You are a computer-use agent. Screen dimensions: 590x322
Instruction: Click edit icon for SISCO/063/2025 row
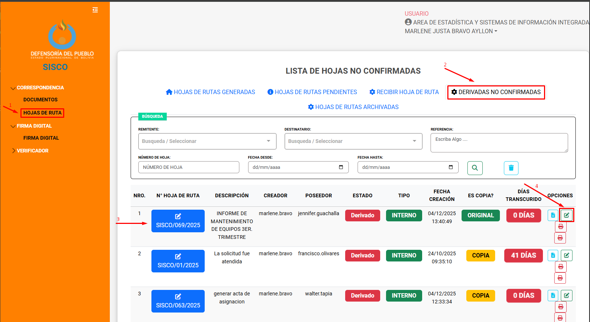pyautogui.click(x=566, y=295)
